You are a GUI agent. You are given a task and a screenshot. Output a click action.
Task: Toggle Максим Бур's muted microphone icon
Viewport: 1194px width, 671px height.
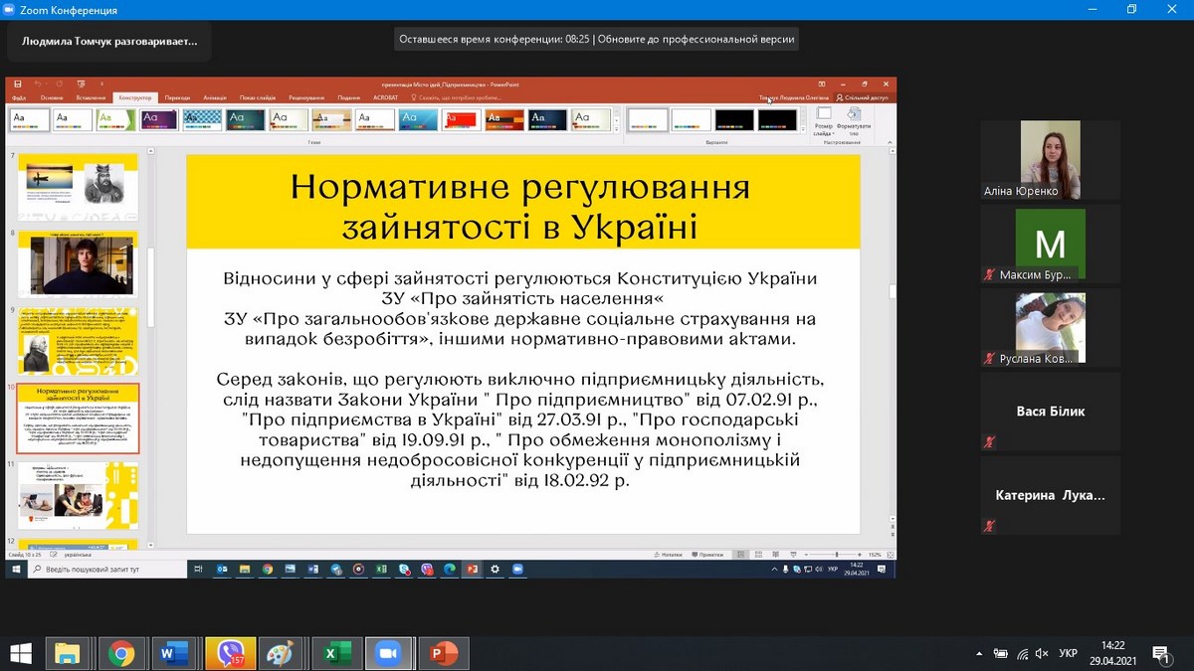(989, 274)
